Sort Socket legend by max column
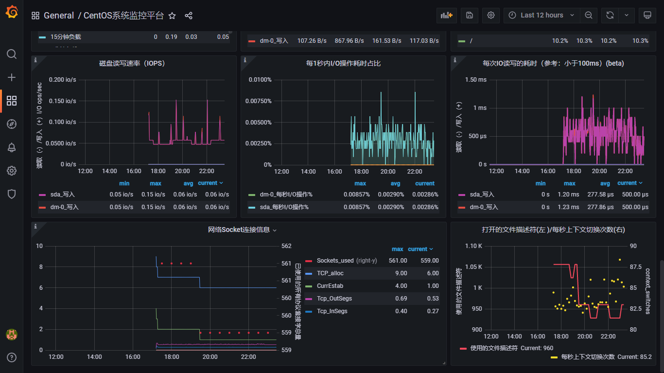 coord(397,249)
